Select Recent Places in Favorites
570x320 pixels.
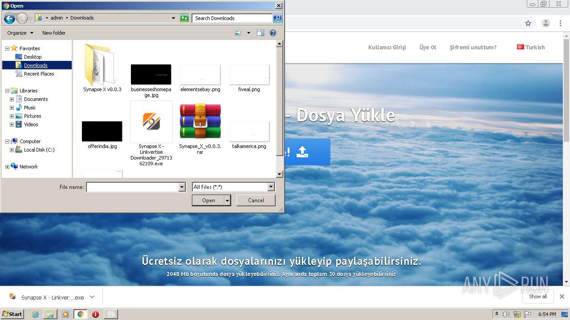click(x=39, y=74)
